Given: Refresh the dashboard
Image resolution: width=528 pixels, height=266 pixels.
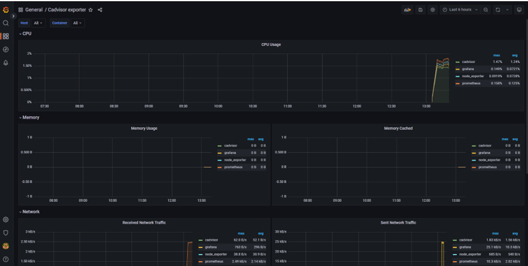Looking at the screenshot, I should (x=498, y=10).
